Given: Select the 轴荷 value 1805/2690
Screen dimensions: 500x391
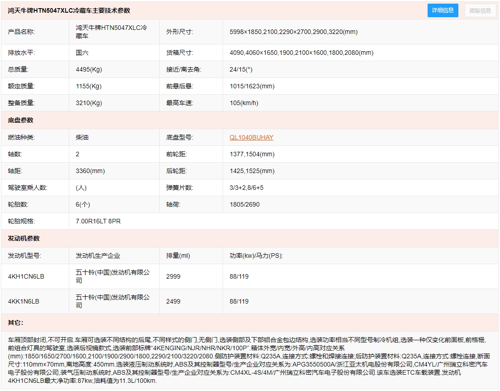Looking at the screenshot, I should [x=245, y=204].
